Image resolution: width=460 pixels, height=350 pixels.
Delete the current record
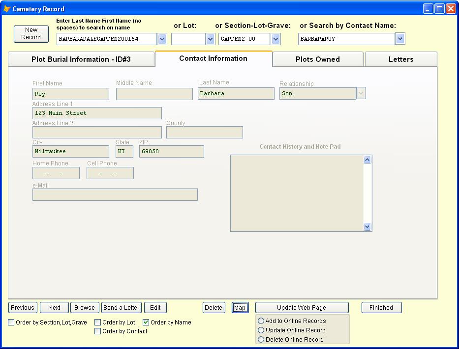(x=214, y=308)
